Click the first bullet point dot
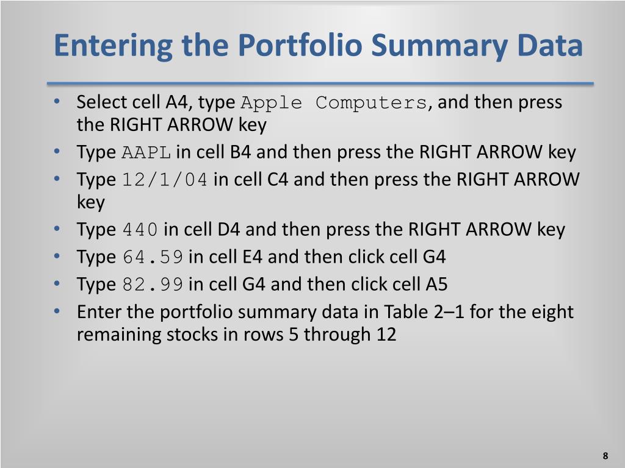Viewport: 625px width, 468px height. (57, 102)
